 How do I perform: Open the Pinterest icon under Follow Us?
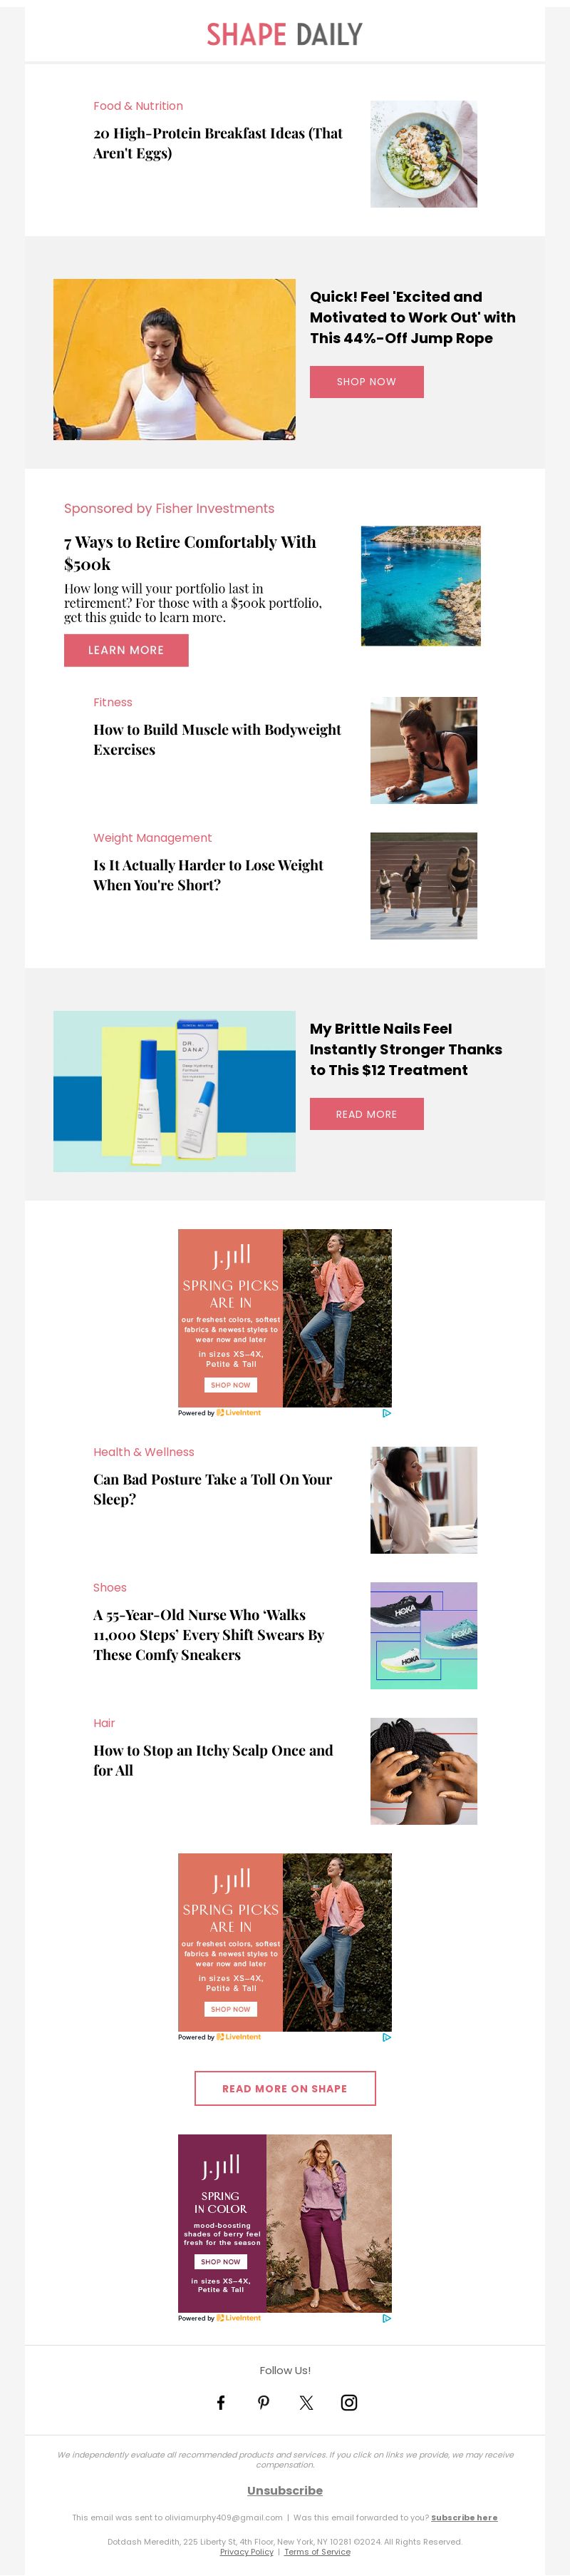point(264,2402)
